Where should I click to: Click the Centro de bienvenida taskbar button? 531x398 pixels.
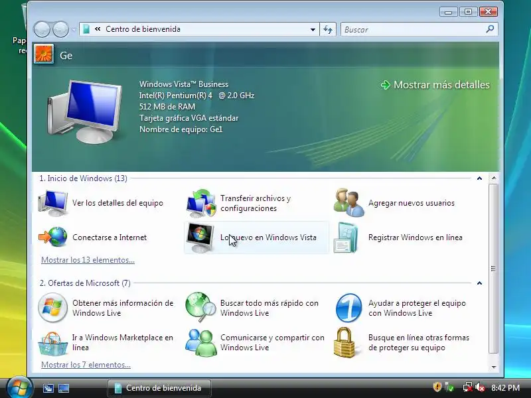click(x=159, y=388)
